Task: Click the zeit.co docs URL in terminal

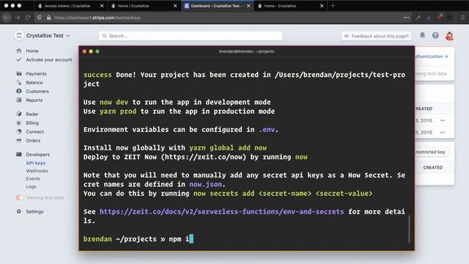Action: click(221, 212)
